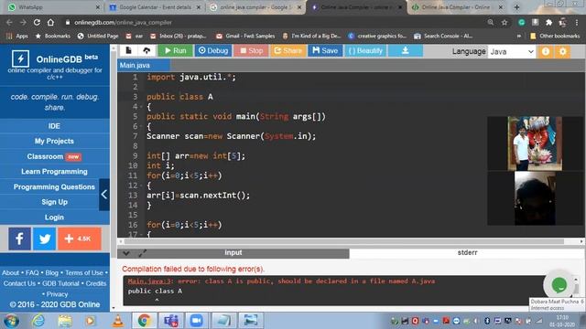
Task: Open the Language dropdown showing Java
Action: (512, 51)
